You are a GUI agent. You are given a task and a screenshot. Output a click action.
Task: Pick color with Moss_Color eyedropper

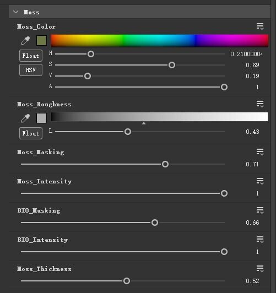(25, 41)
